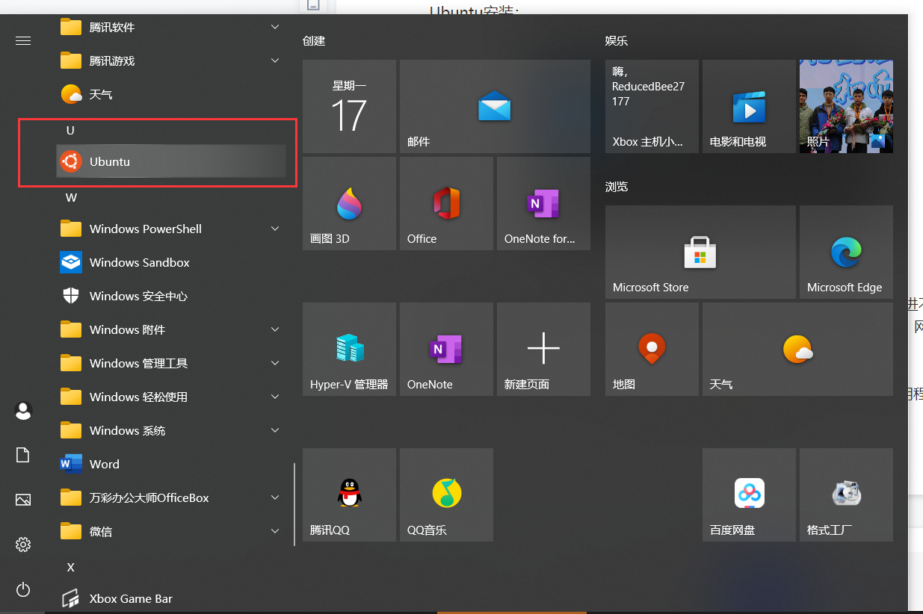Expand the start menu hamburger button
This screenshot has height=614, width=923.
23,40
